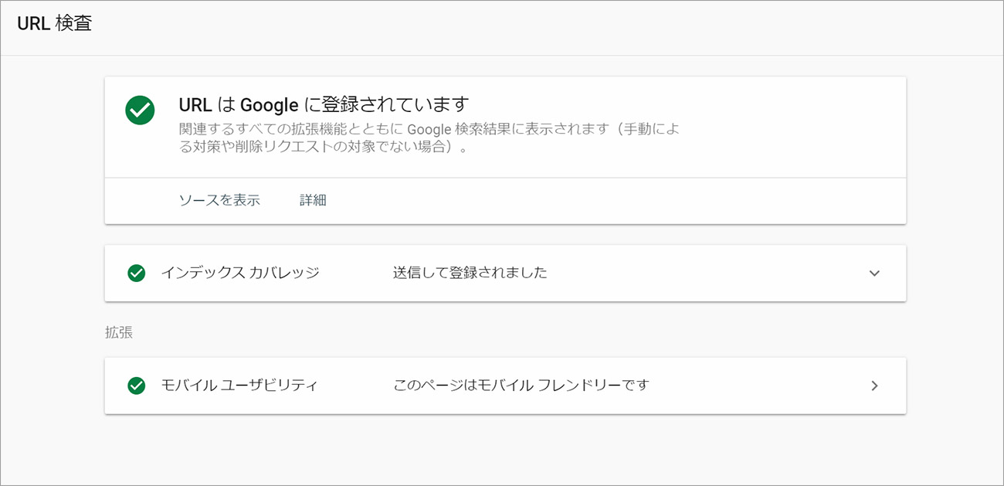
Task: Click the このページはモバイル フレンドリーです text
Action: [x=521, y=386]
